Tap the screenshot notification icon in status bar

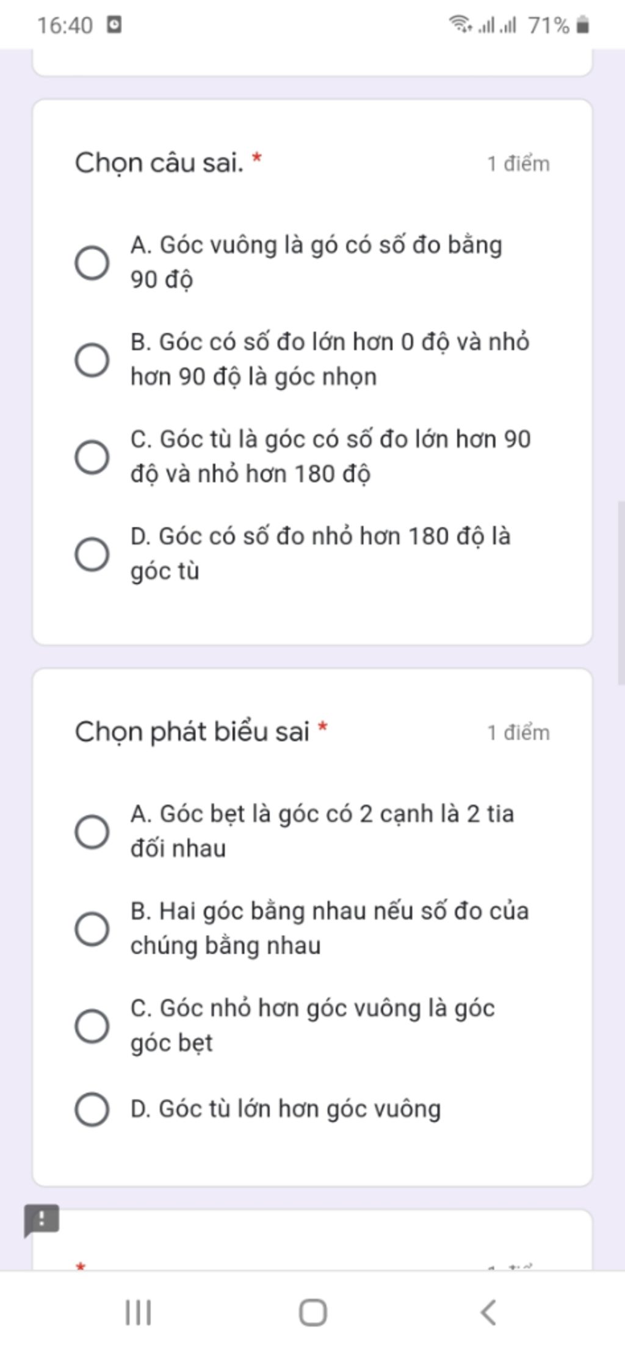coord(114,24)
